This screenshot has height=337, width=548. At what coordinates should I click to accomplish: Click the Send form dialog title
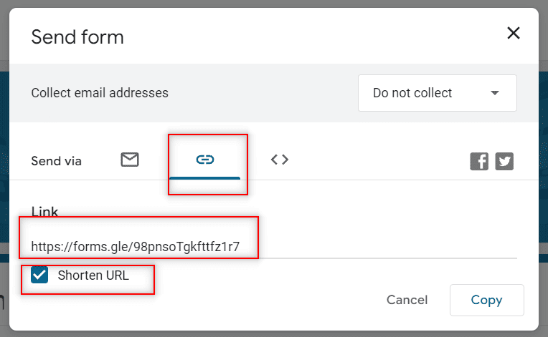pos(77,37)
